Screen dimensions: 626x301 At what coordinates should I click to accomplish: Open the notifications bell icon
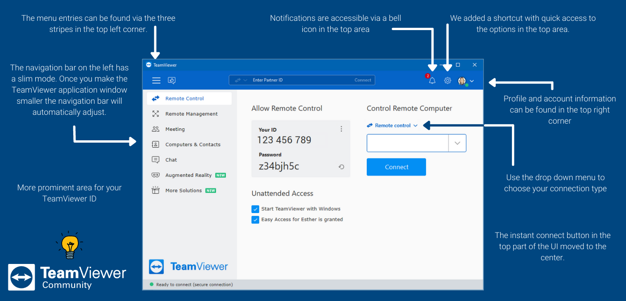pyautogui.click(x=432, y=81)
